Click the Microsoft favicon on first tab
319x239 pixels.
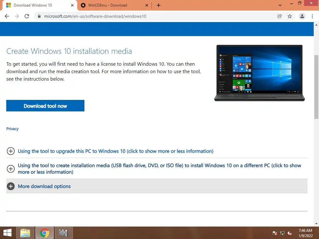(x=8, y=5)
